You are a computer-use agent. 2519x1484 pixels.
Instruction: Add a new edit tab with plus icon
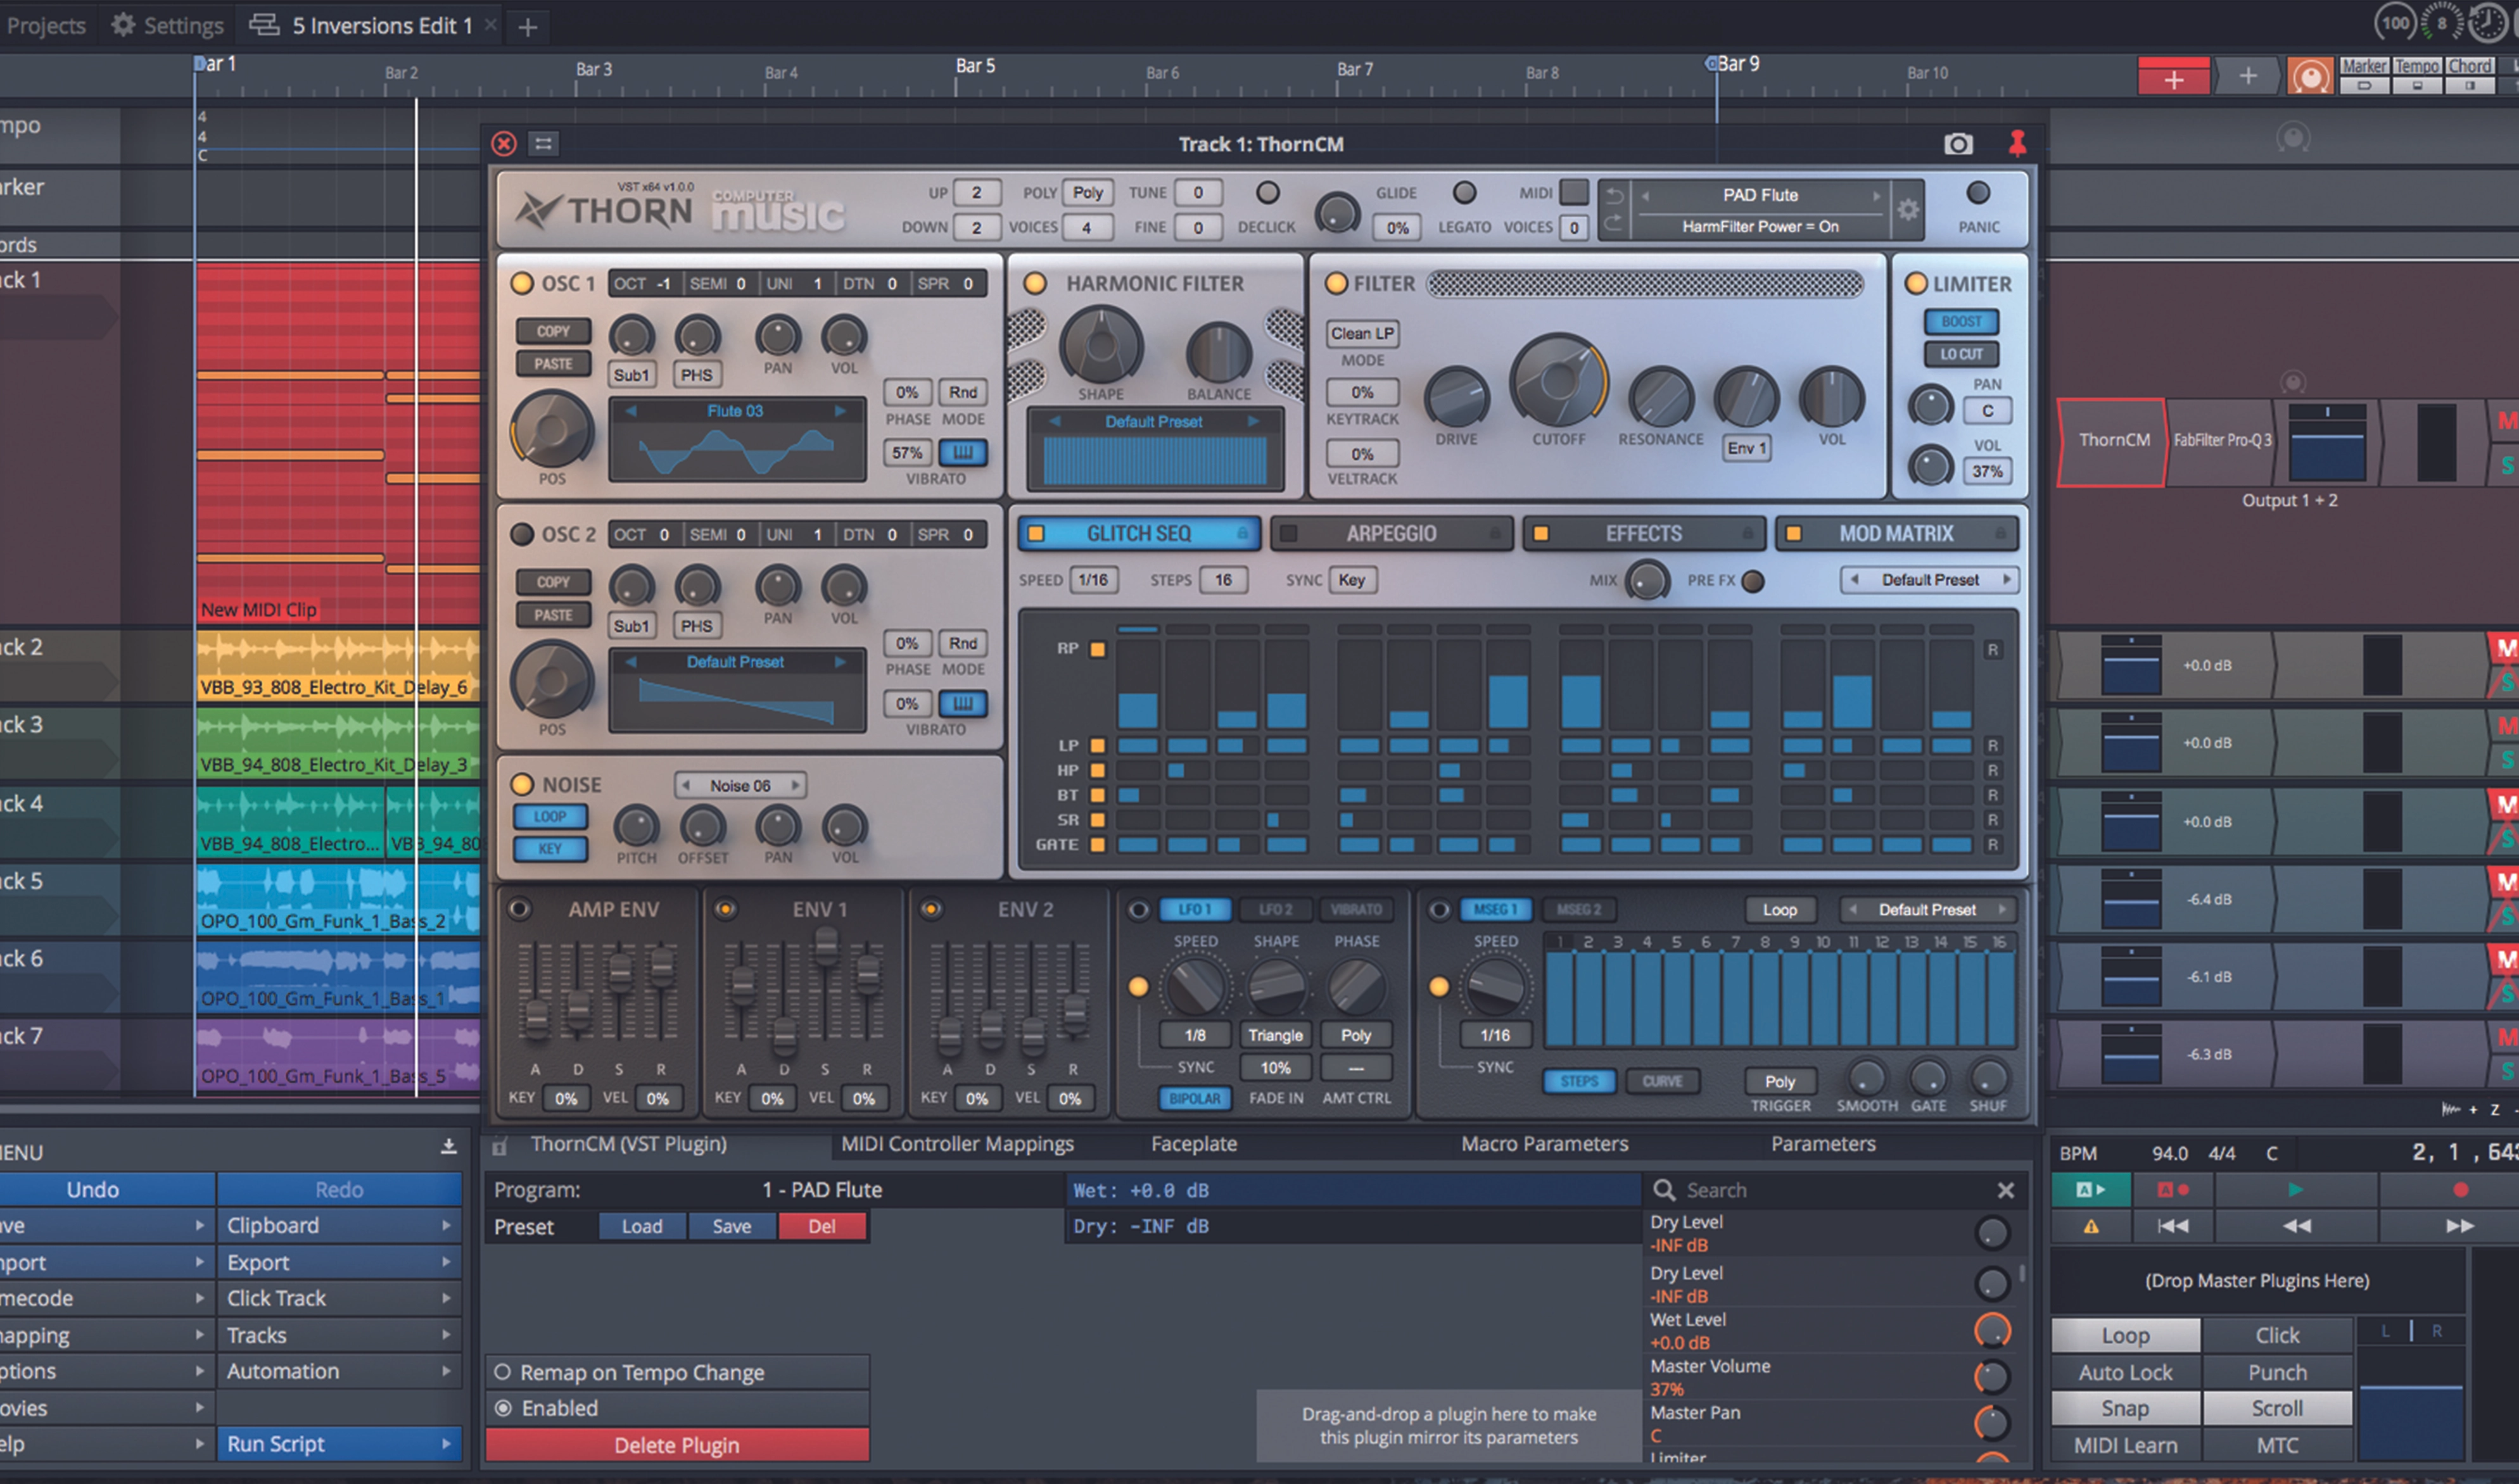click(528, 27)
